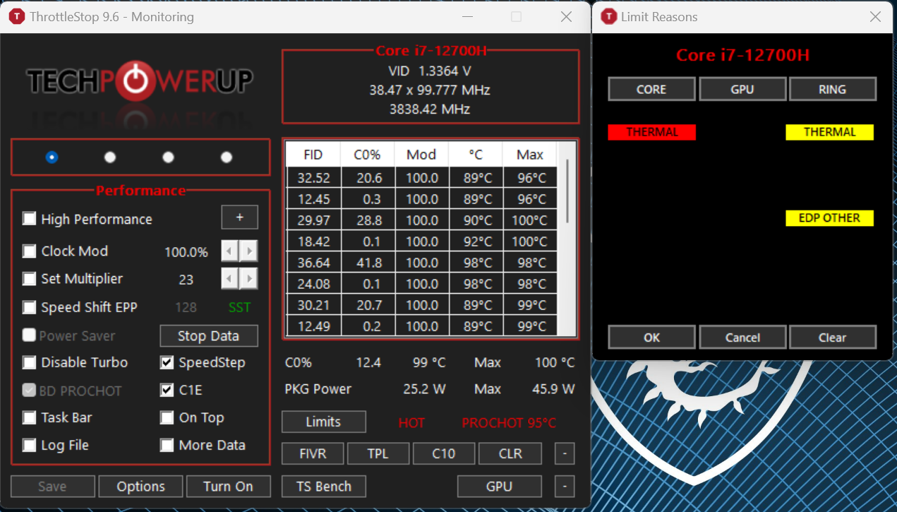Launch TS Bench
This screenshot has width=897, height=512.
(x=323, y=487)
